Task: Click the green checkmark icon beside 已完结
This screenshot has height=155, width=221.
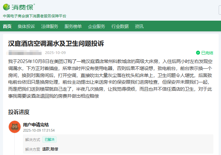Action: 198,53
